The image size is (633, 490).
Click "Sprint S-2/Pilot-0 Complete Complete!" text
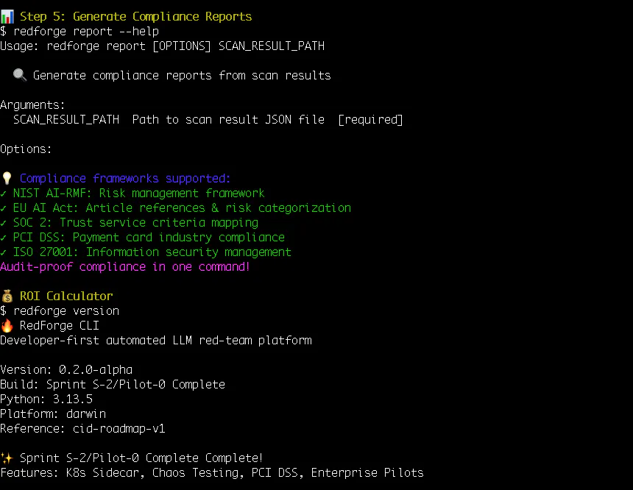click(x=141, y=458)
